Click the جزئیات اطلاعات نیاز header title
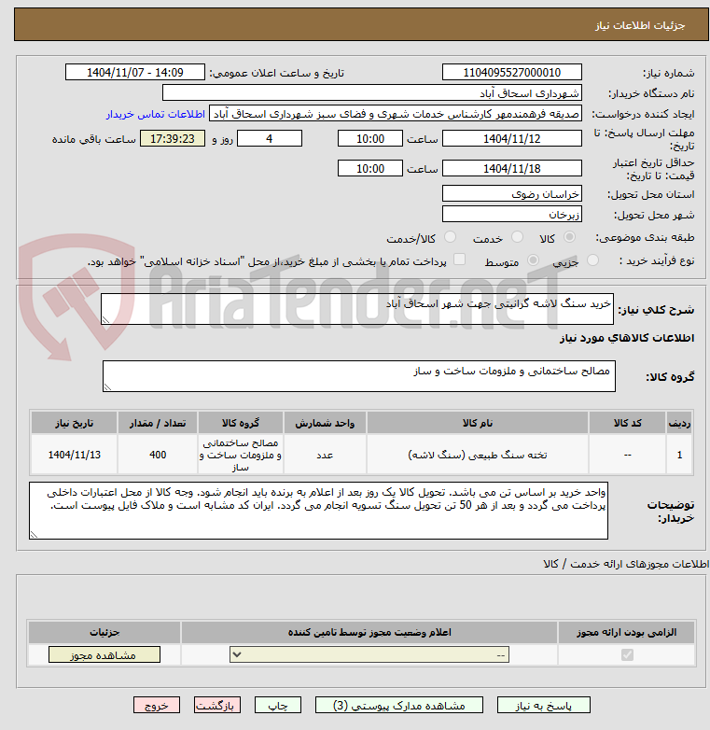The height and width of the screenshot is (730, 710). 640,25
